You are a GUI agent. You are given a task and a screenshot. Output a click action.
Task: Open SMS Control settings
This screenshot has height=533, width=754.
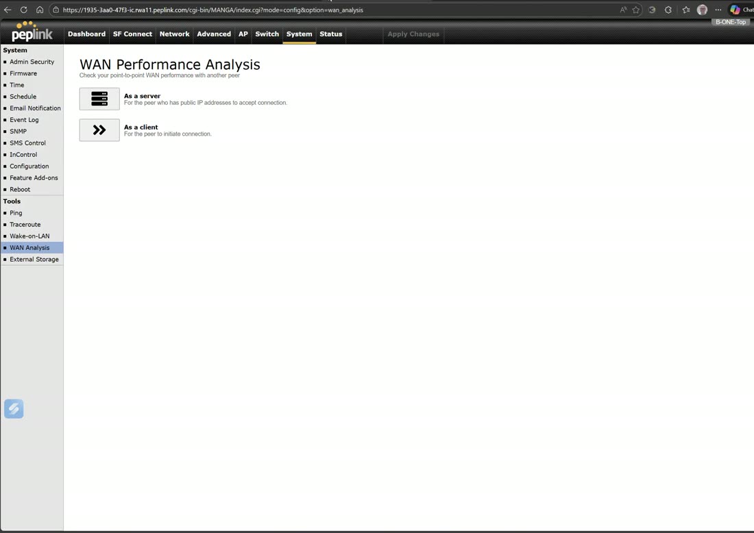click(x=32, y=142)
